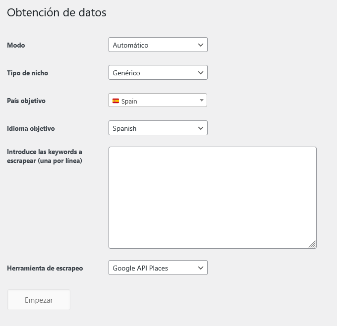Click the Modo field label
The height and width of the screenshot is (326, 337).
tap(16, 45)
